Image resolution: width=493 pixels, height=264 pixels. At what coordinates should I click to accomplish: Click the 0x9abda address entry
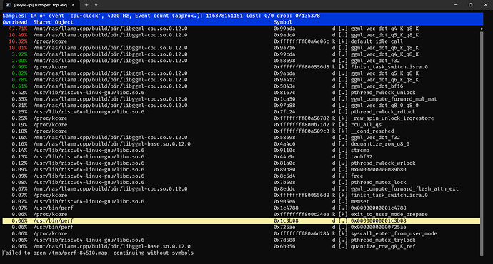[284, 73]
